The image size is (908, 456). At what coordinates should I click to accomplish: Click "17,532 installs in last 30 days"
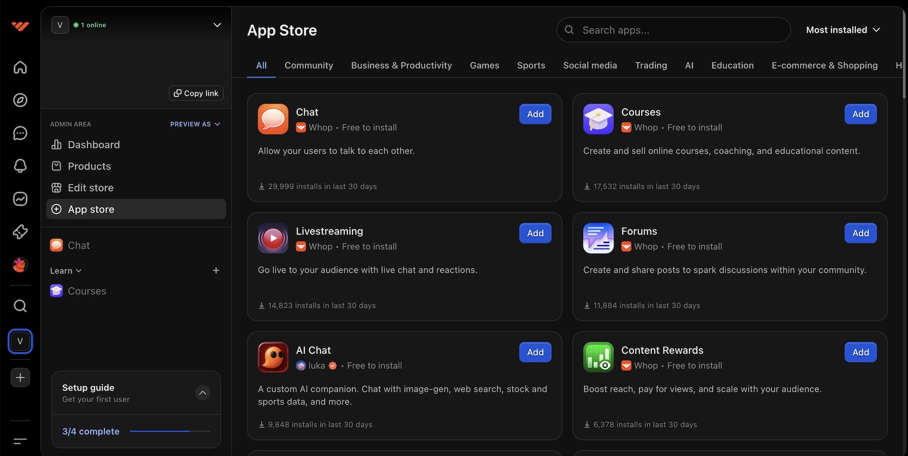647,187
